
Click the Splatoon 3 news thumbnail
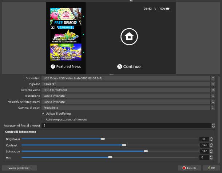(66, 52)
